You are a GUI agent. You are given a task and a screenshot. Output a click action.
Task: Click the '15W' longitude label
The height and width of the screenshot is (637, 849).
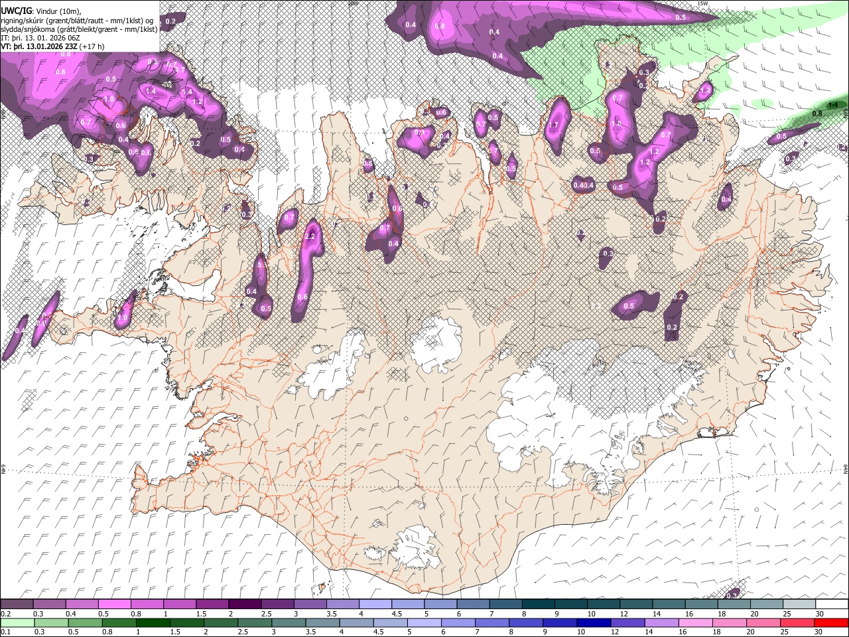pyautogui.click(x=702, y=3)
